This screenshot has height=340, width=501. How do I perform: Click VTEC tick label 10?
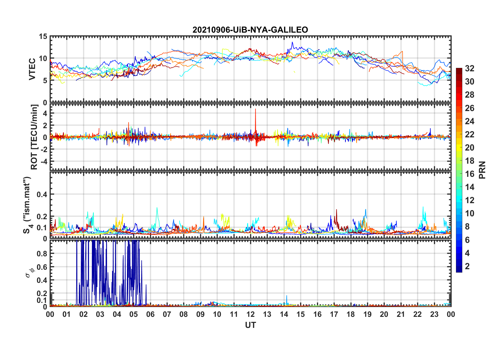pyautogui.click(x=43, y=58)
